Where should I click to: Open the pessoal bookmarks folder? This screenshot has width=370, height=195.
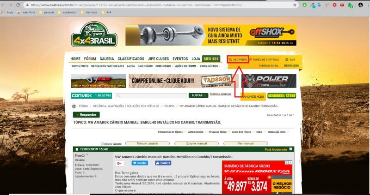47,12
